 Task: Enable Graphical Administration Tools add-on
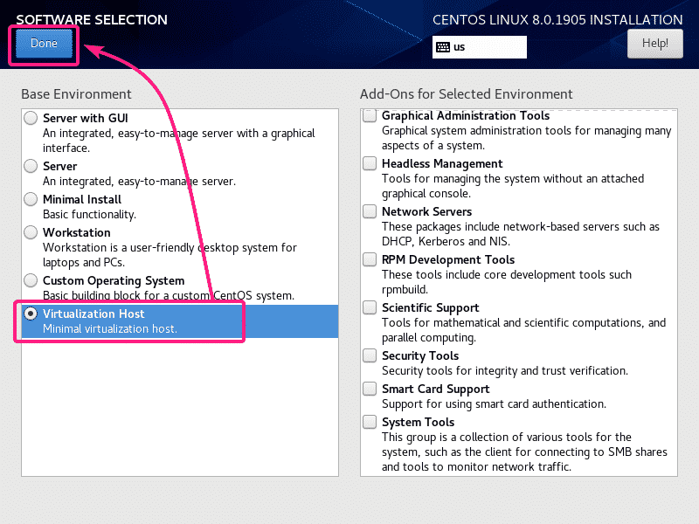[369, 116]
